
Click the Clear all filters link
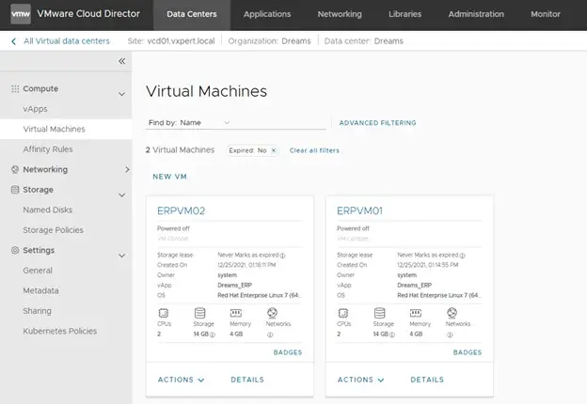coord(314,150)
